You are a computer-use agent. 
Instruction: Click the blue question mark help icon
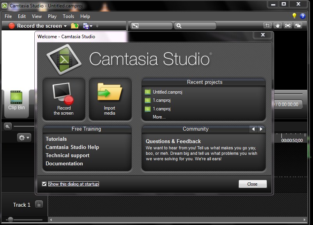(302, 16)
